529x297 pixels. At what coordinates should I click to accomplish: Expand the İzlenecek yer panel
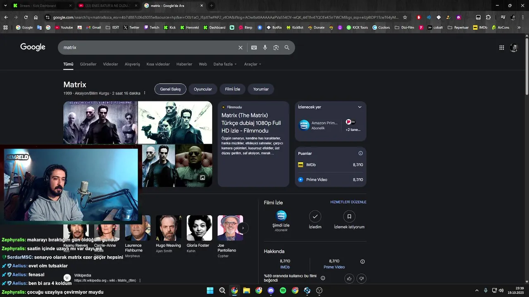(360, 107)
